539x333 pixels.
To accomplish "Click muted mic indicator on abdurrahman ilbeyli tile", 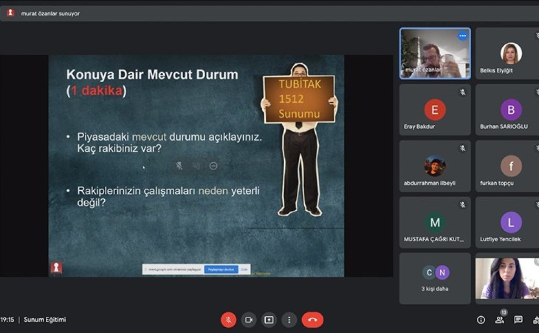I will tap(463, 148).
